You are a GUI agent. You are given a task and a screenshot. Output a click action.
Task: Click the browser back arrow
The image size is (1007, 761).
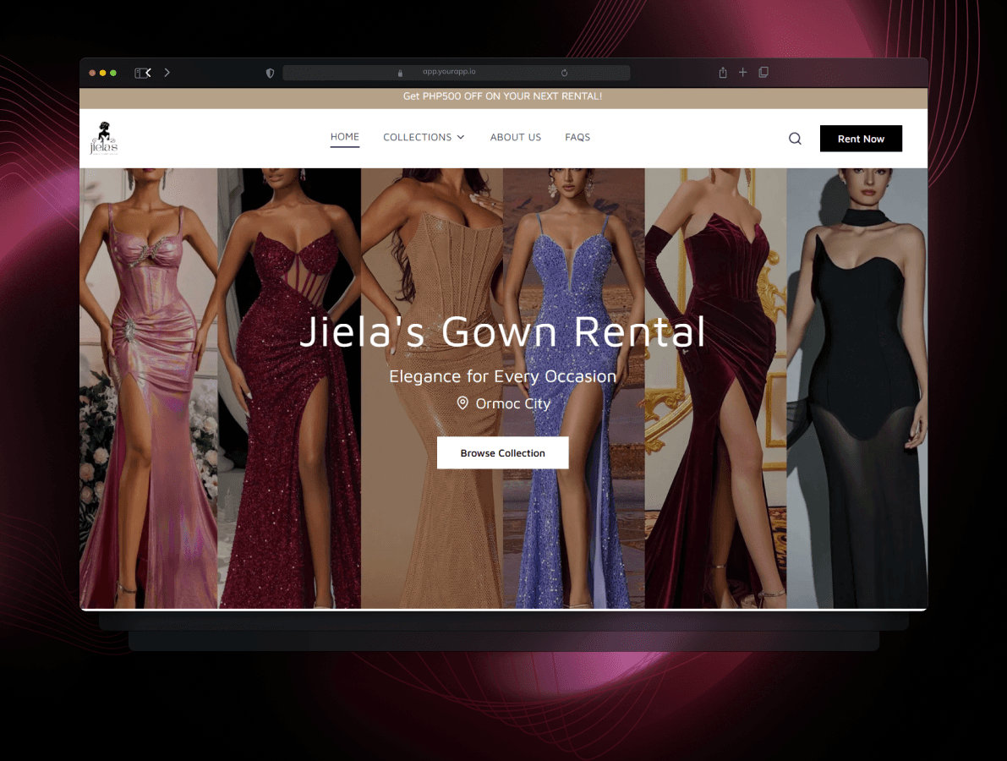point(148,73)
